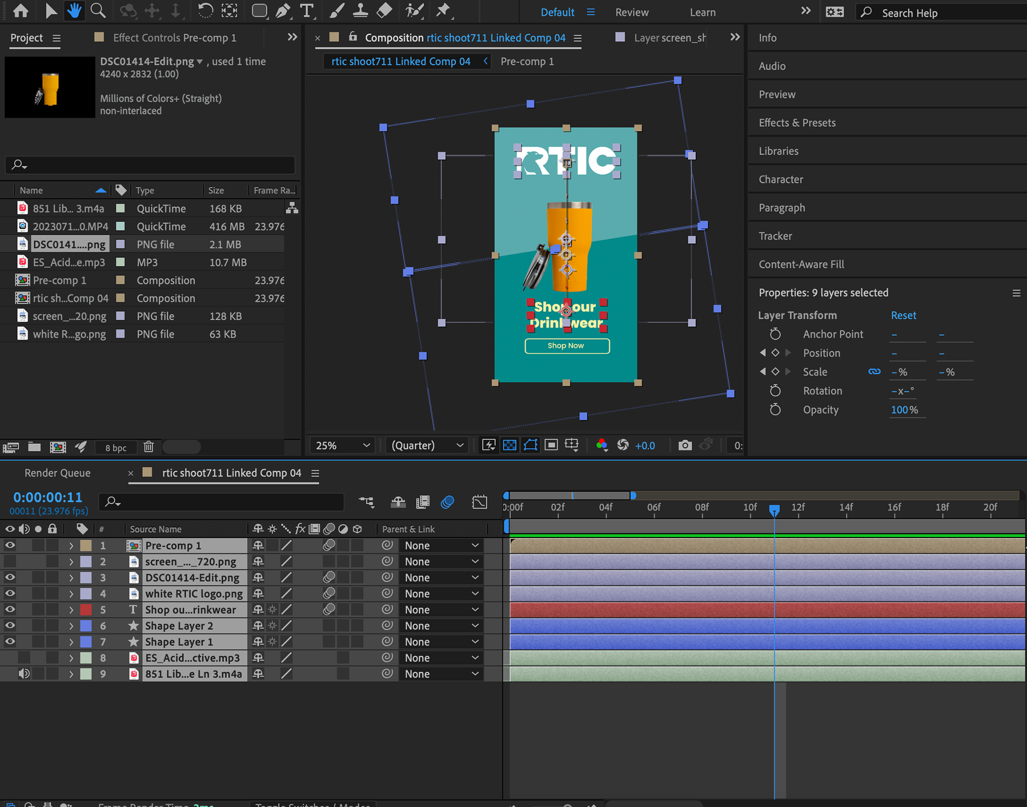The width and height of the screenshot is (1027, 807).
Task: Open the Character panel
Action: (x=781, y=179)
